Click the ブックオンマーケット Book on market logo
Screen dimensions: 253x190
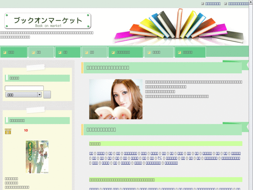(48, 21)
